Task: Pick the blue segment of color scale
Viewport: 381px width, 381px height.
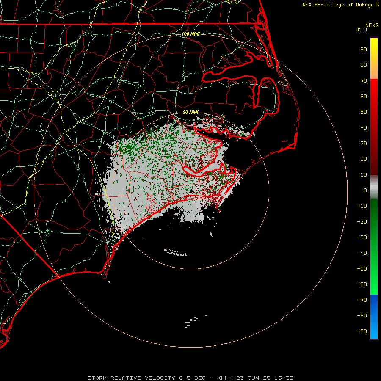Action: click(x=374, y=316)
